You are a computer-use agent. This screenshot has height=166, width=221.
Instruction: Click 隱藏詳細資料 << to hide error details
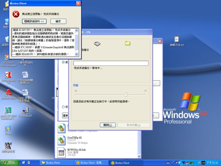(34, 22)
